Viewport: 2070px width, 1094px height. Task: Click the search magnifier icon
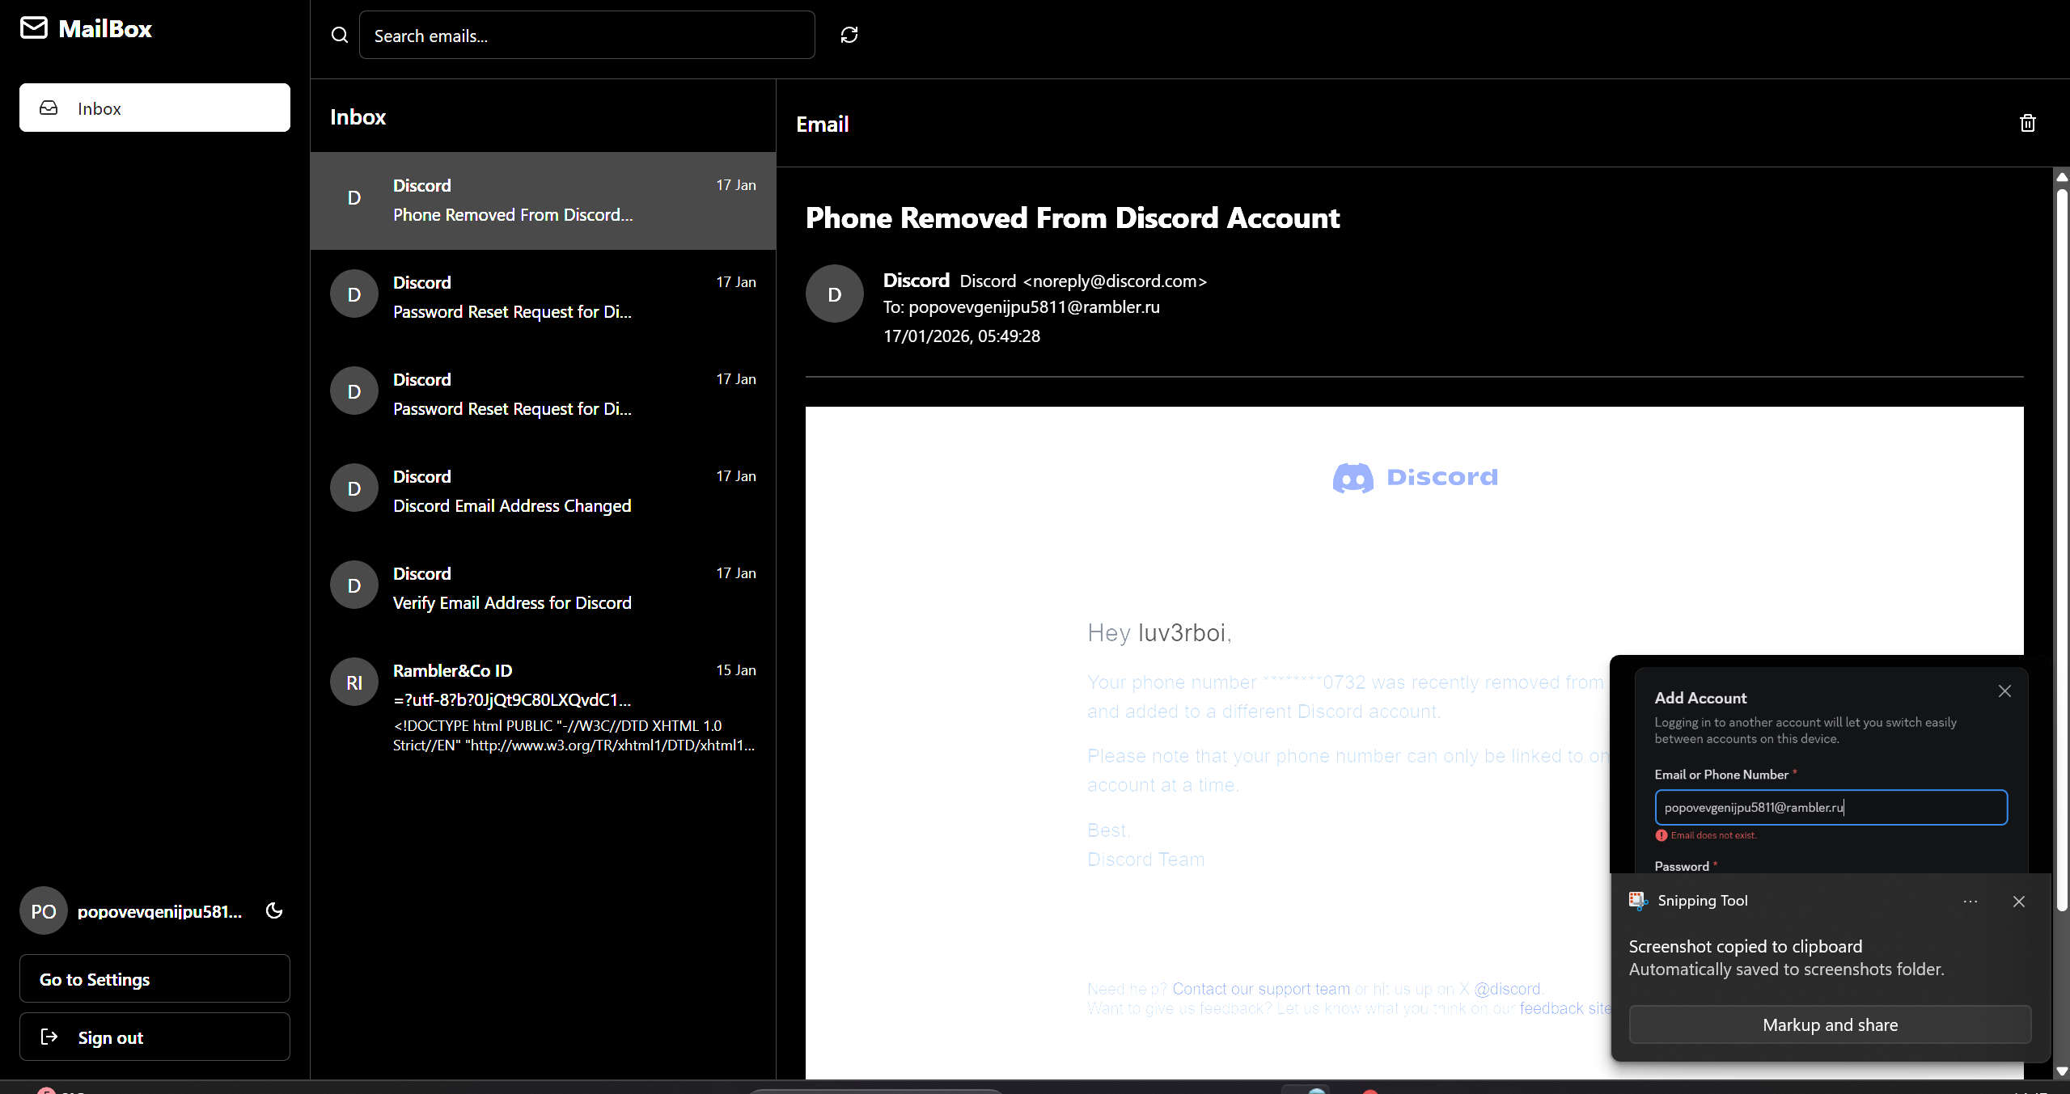pos(340,36)
